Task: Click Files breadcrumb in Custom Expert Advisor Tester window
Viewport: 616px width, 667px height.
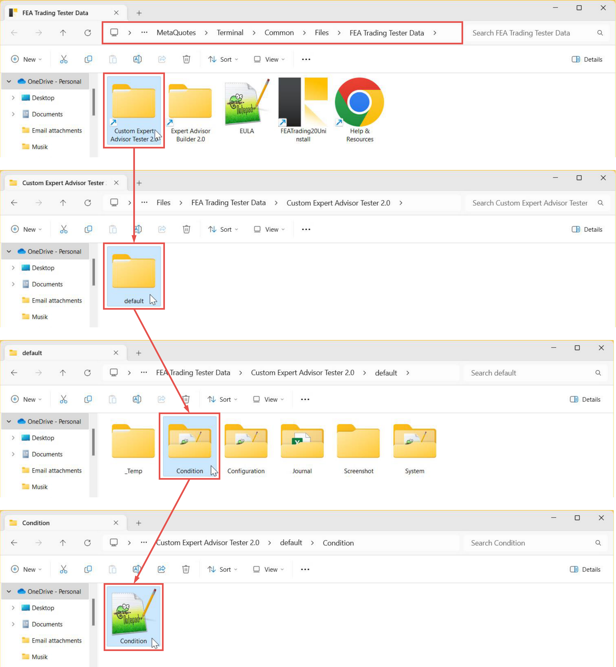Action: pyautogui.click(x=163, y=203)
